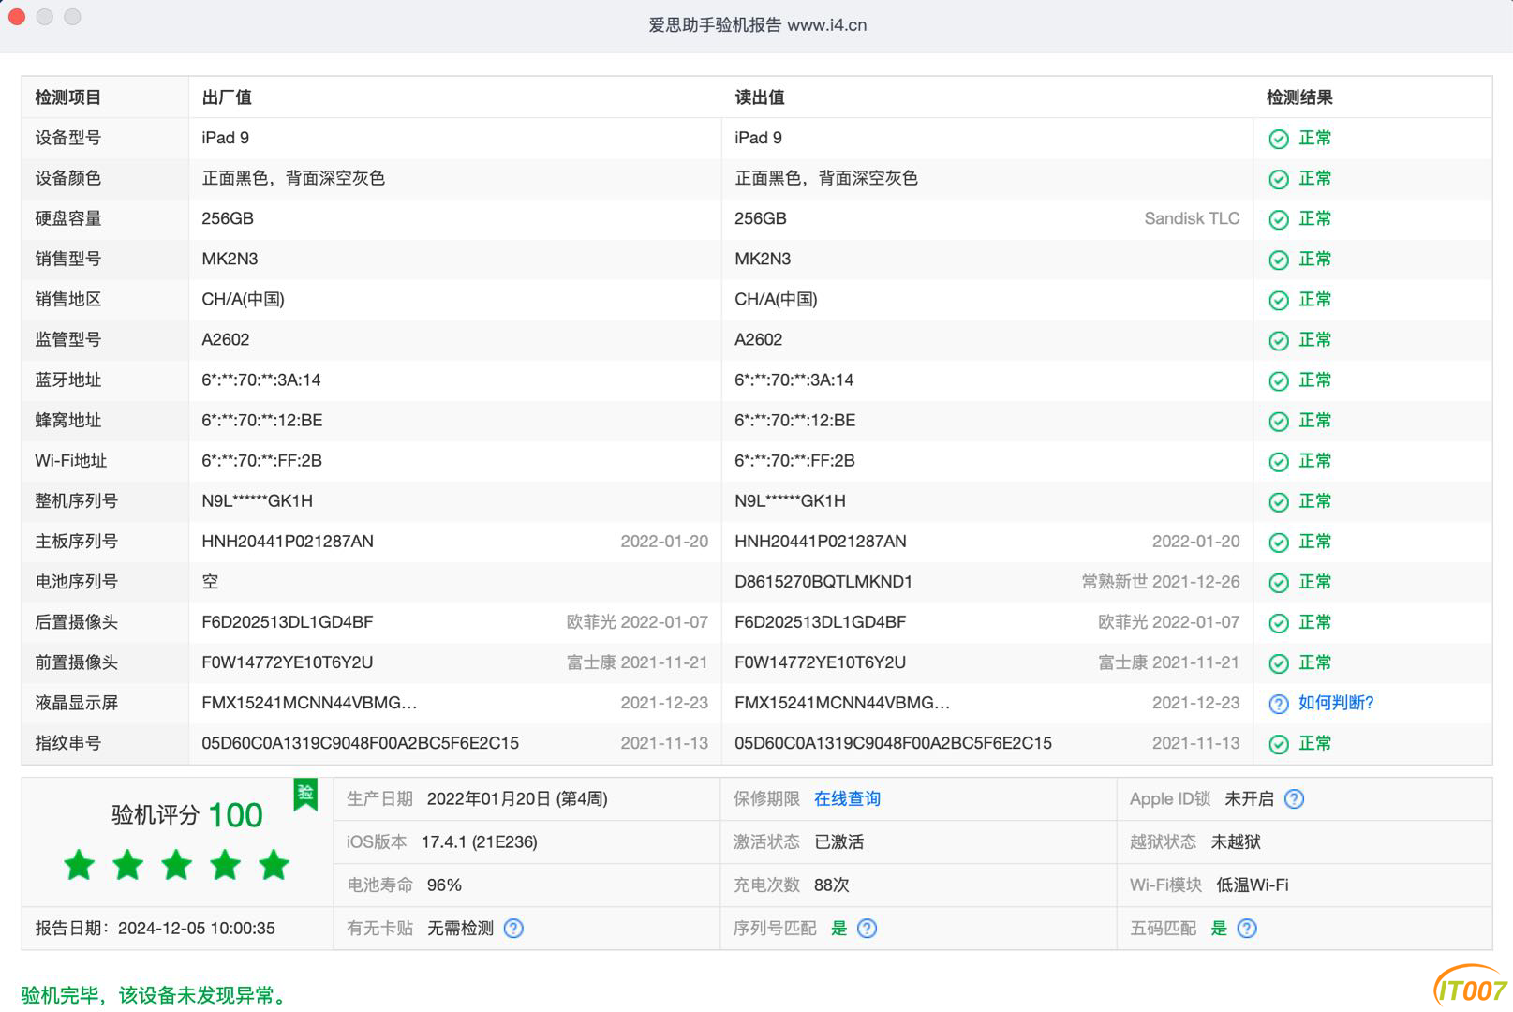The height and width of the screenshot is (1012, 1513).
Task: Click the fifth green rating star
Action: pyautogui.click(x=274, y=865)
